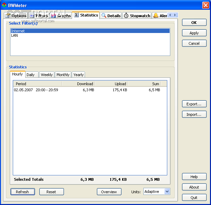Switch to Monthly statistics
211x205 pixels.
[x=63, y=75]
